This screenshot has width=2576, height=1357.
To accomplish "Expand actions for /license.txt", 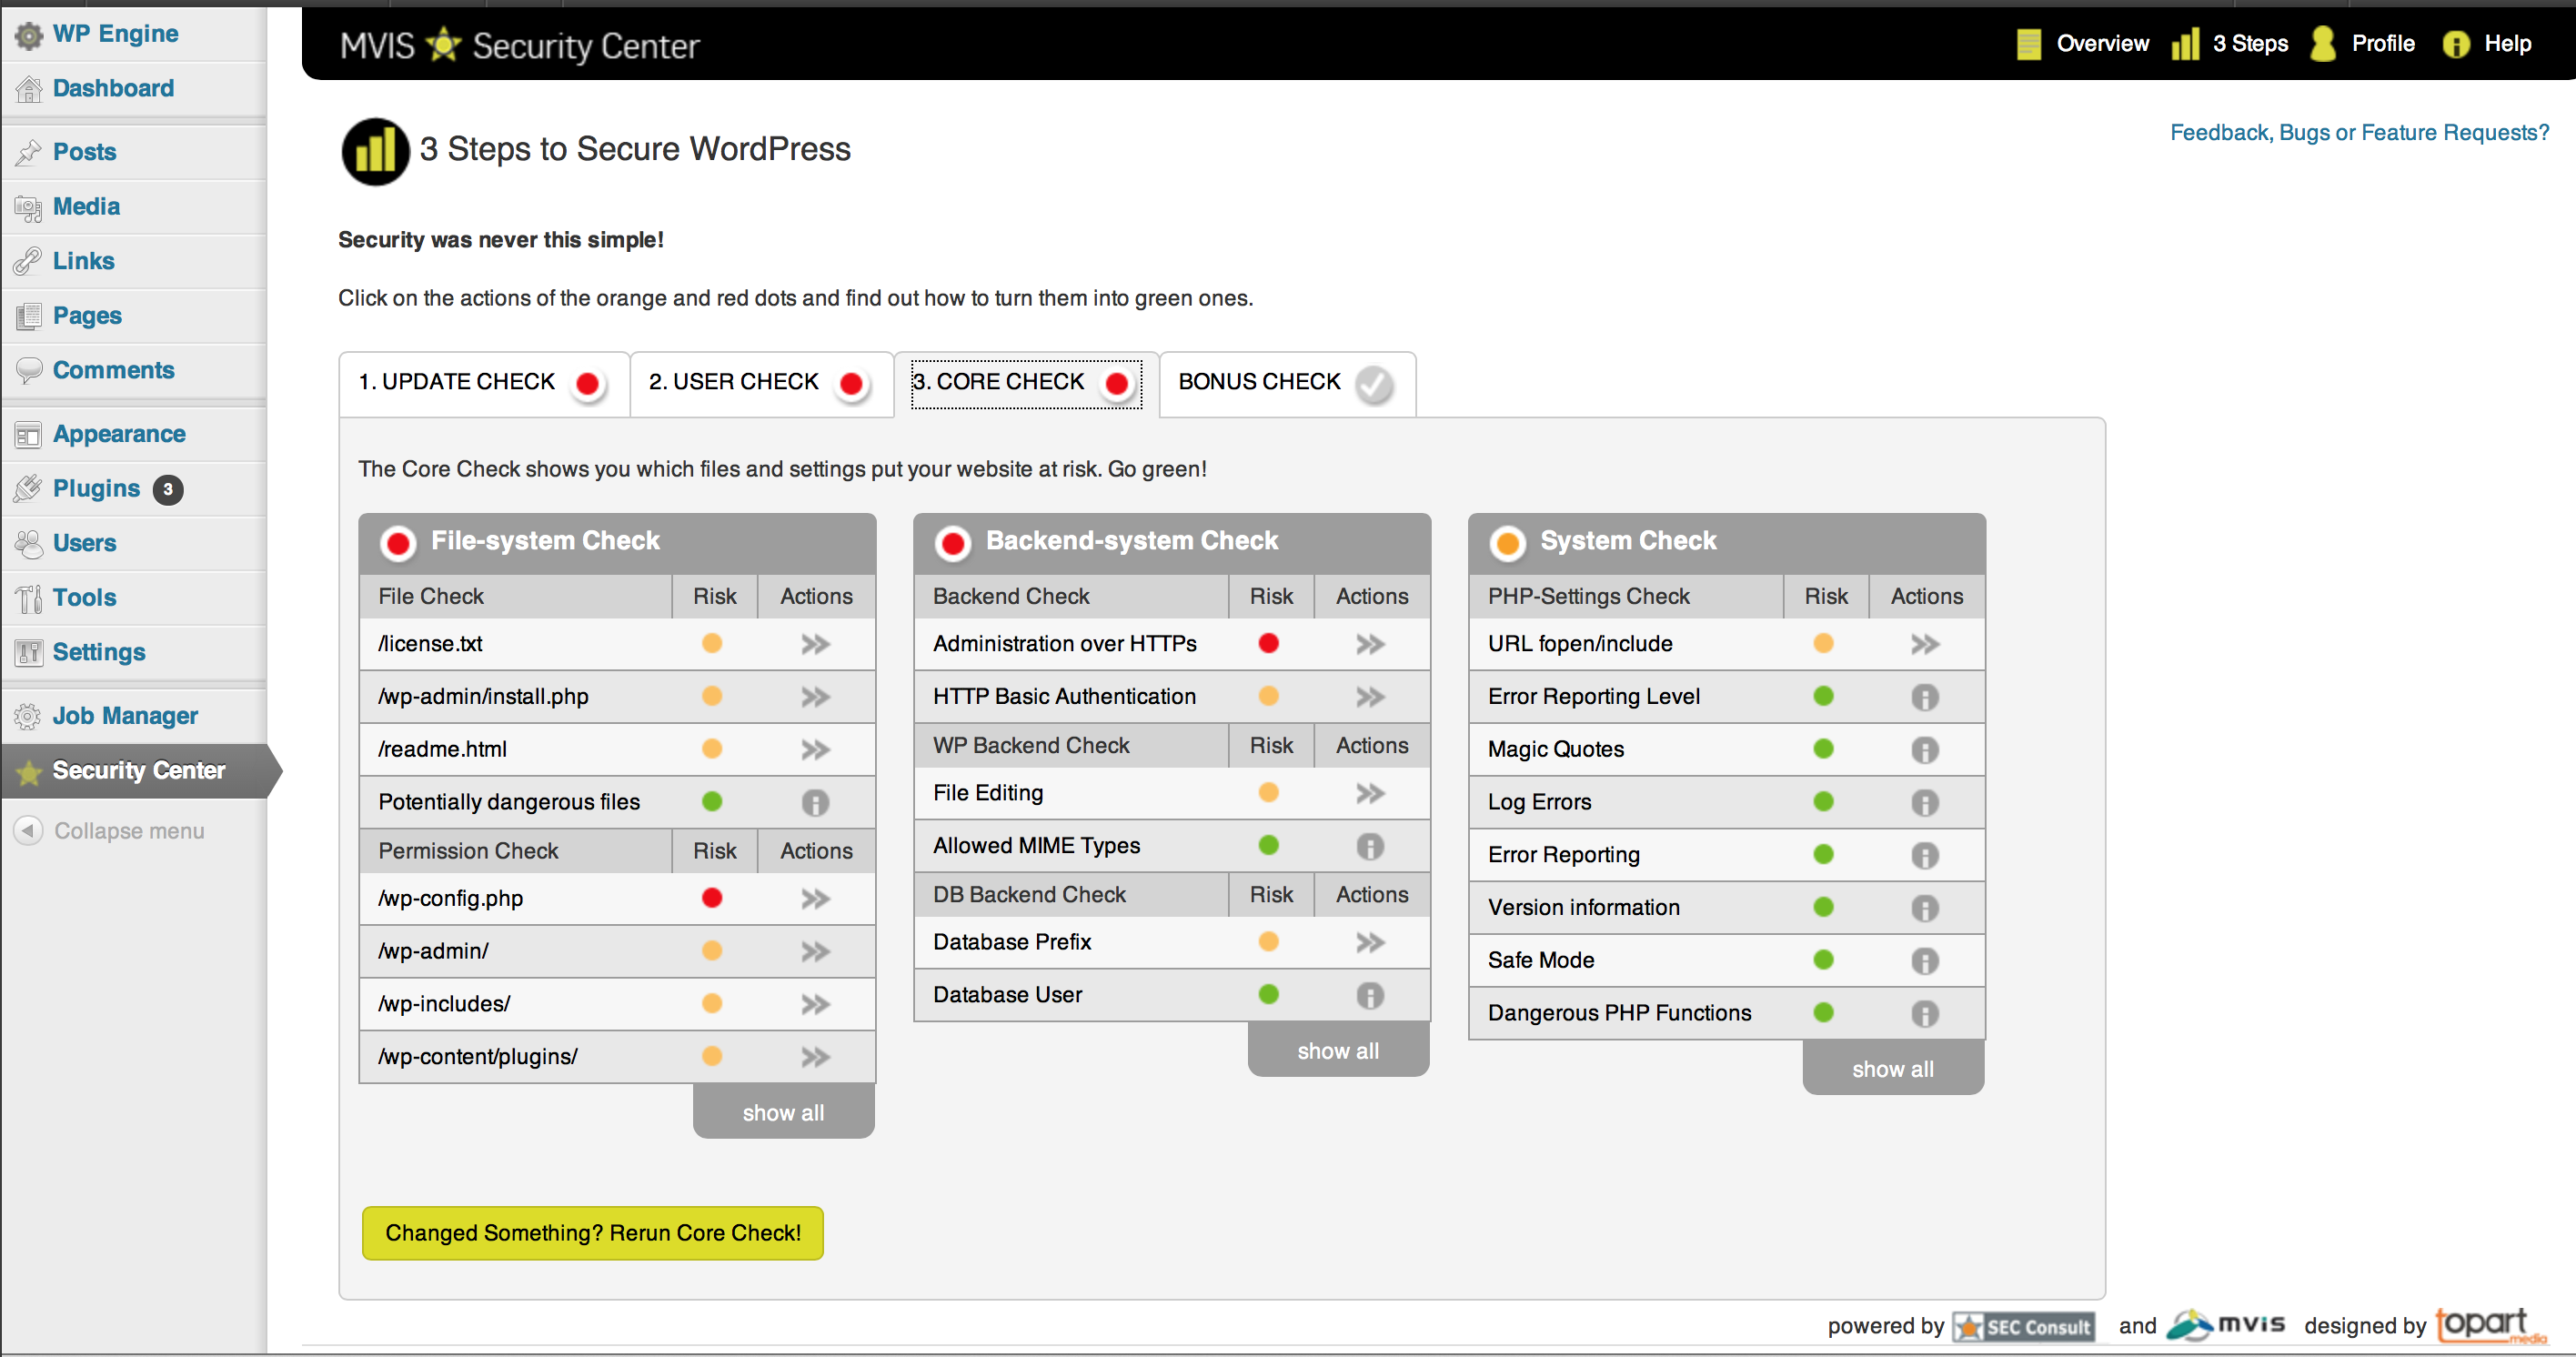I will pyautogui.click(x=815, y=644).
